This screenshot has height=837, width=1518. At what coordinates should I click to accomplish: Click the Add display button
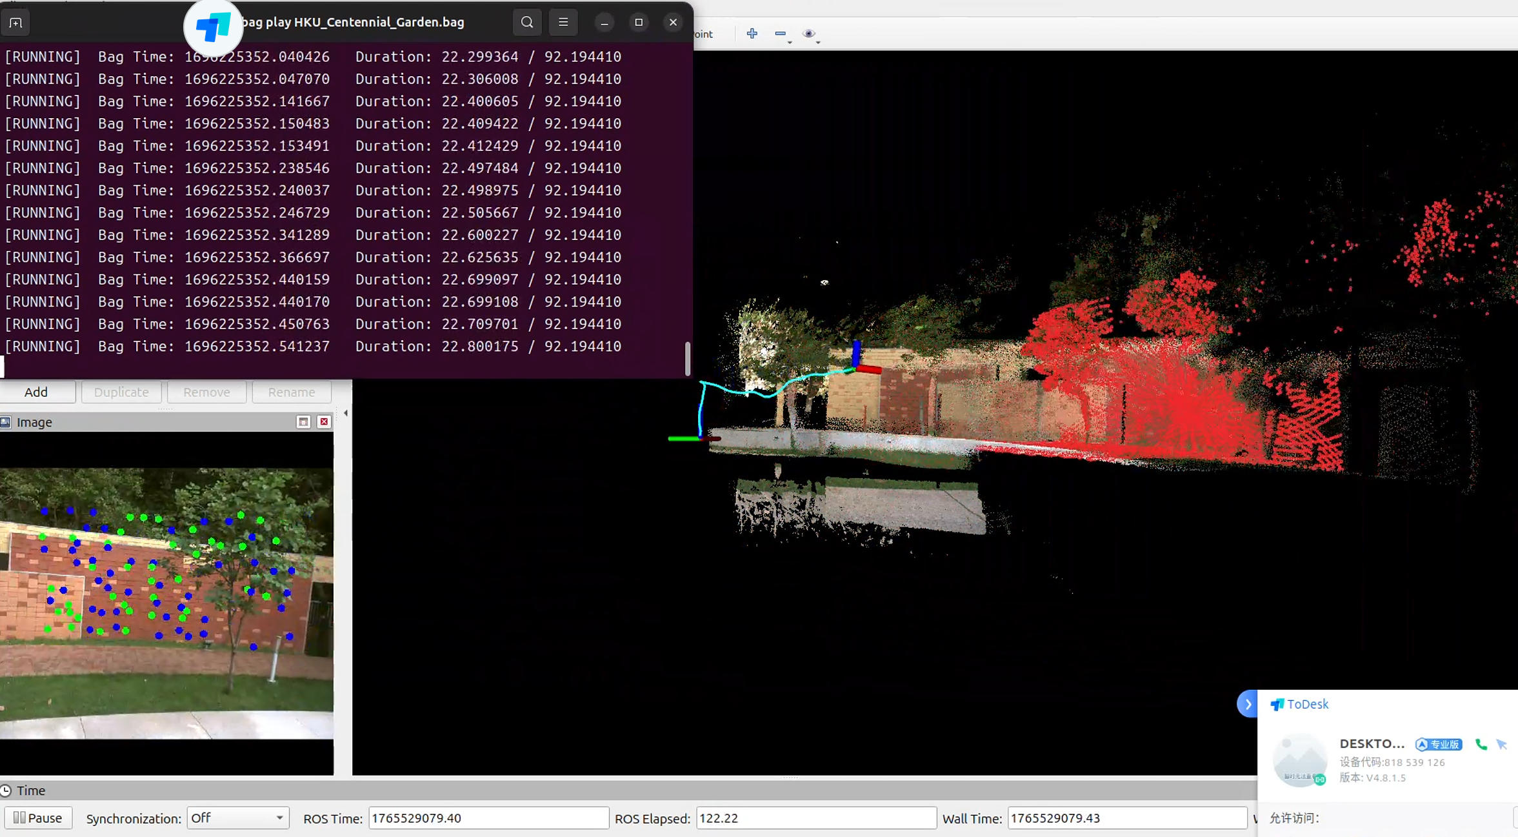tap(36, 392)
